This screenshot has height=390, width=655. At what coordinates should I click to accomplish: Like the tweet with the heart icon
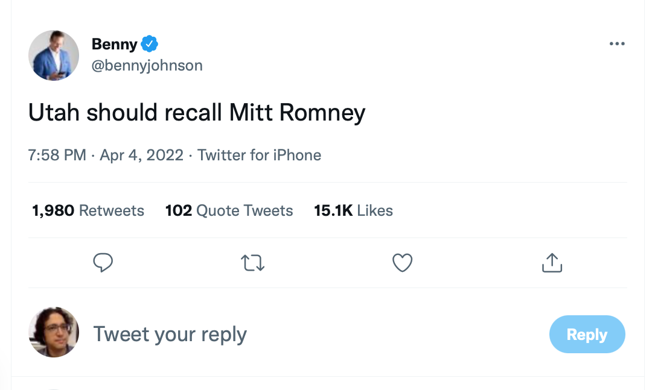[x=402, y=263]
